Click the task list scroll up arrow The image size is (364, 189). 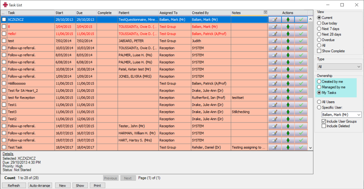pos(311,19)
